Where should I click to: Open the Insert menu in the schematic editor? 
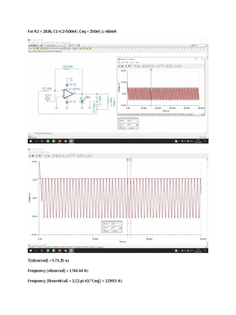pos(37,42)
